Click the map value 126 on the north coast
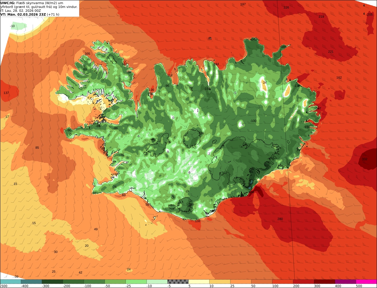This screenshot has height=288, width=377. click(x=151, y=90)
